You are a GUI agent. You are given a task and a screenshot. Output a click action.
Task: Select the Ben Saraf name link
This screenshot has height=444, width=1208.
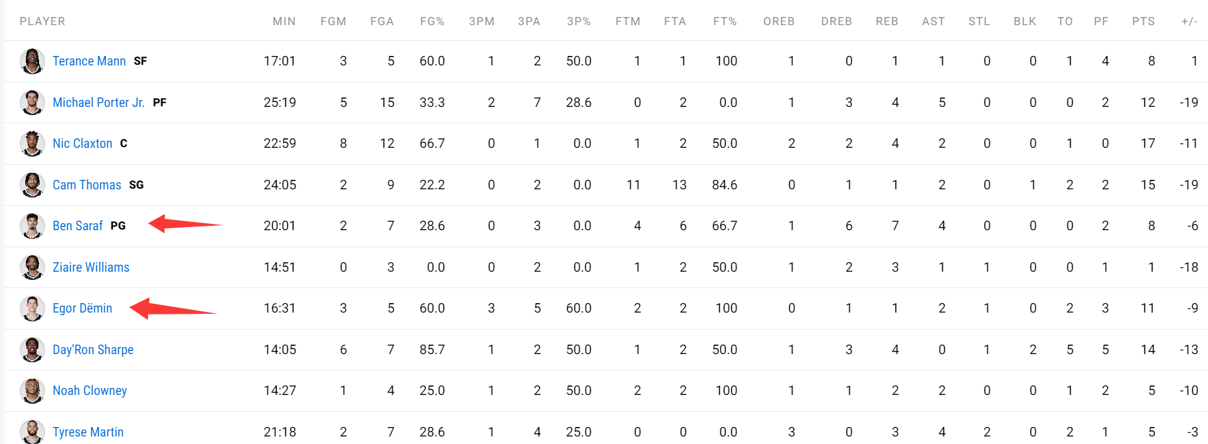77,226
